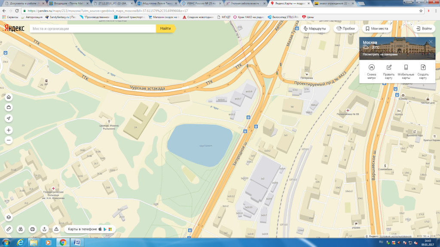Screen dimensions: 440x247
Task: Close the Москва info card
Action: [431, 42]
